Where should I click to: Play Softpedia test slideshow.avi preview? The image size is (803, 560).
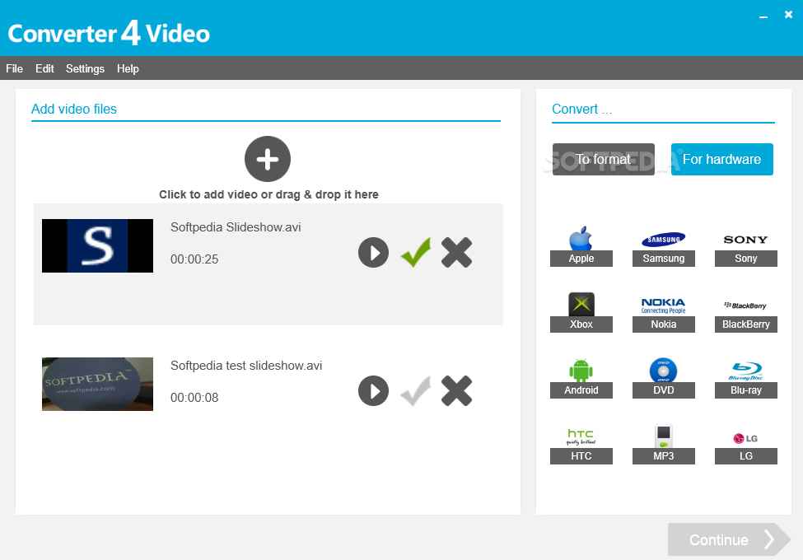click(x=373, y=390)
